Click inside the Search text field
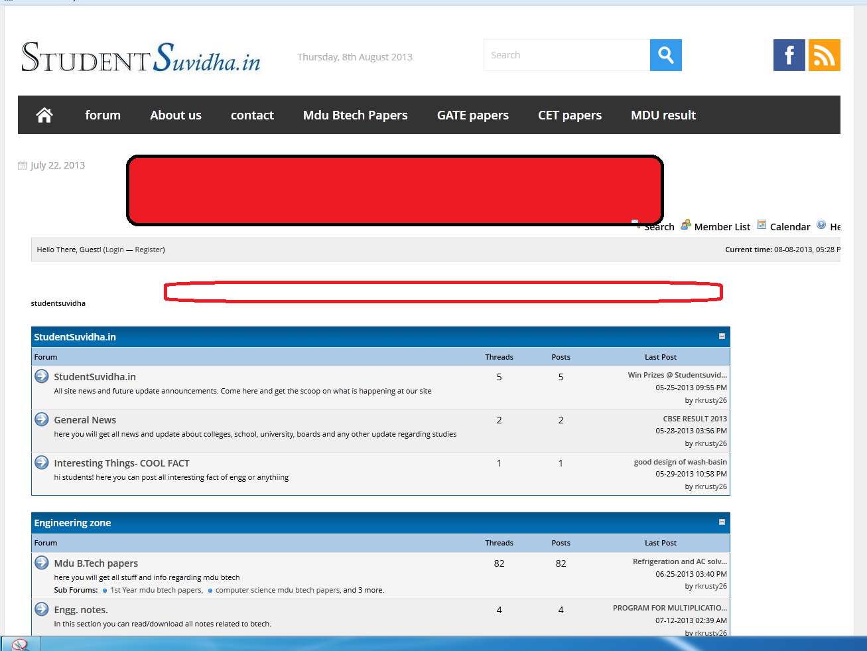This screenshot has height=651, width=867. pos(567,55)
